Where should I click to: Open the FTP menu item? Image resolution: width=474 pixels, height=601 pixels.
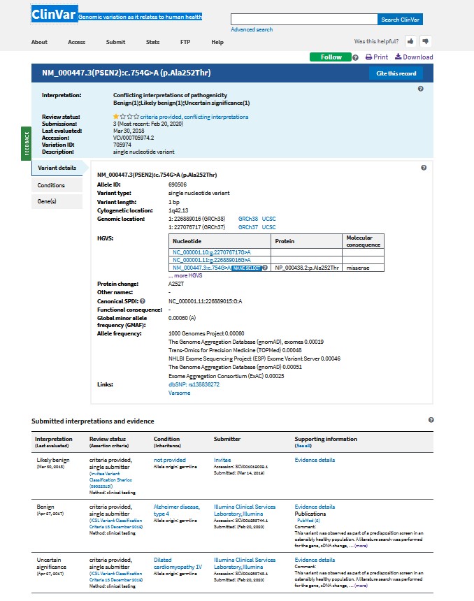(185, 42)
